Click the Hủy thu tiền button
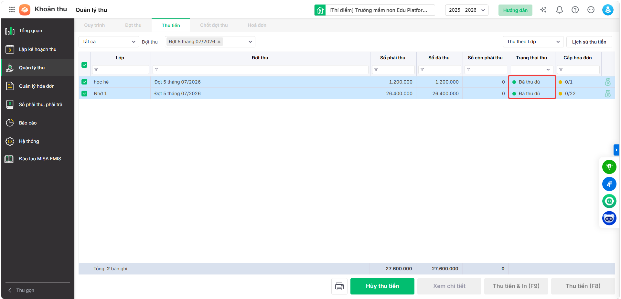The image size is (621, 299). [x=382, y=286]
